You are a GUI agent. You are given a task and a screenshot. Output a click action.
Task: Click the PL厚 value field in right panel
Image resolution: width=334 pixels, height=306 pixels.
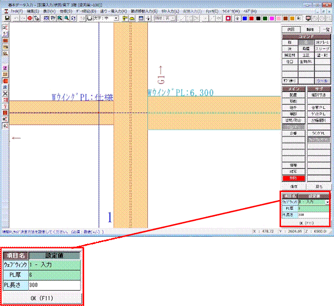point(313,208)
